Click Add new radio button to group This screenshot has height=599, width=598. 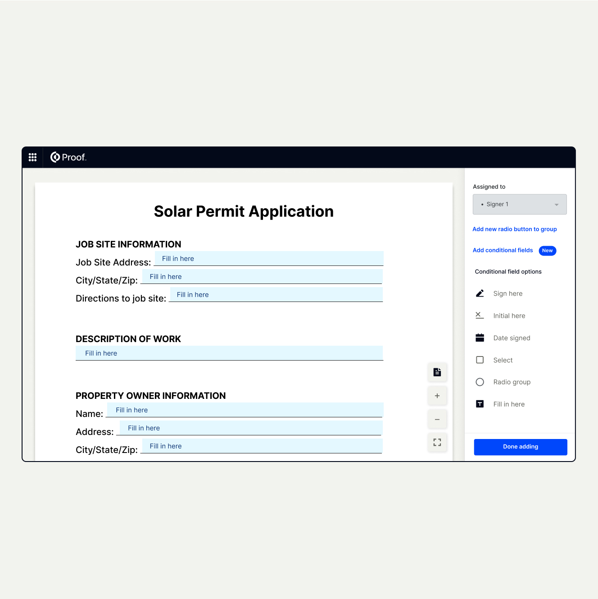pyautogui.click(x=515, y=229)
